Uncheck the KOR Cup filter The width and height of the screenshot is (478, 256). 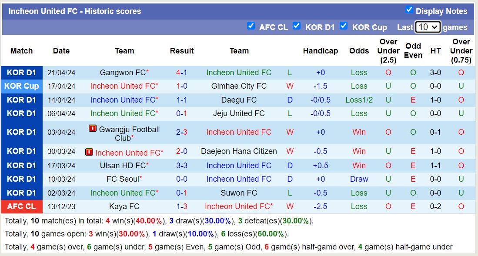tap(344, 26)
